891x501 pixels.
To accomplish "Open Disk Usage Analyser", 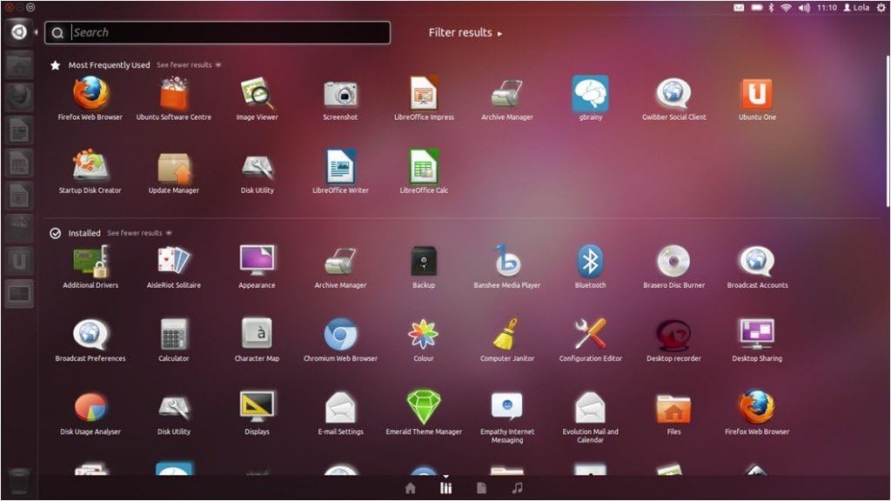I will [90, 407].
